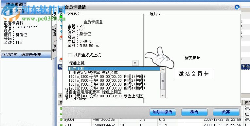Click the 2008-12-23 15:23:59 cell

pos(222,119)
